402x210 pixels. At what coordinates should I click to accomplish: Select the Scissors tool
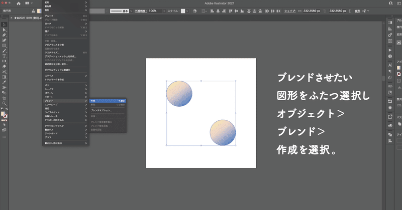4,72
